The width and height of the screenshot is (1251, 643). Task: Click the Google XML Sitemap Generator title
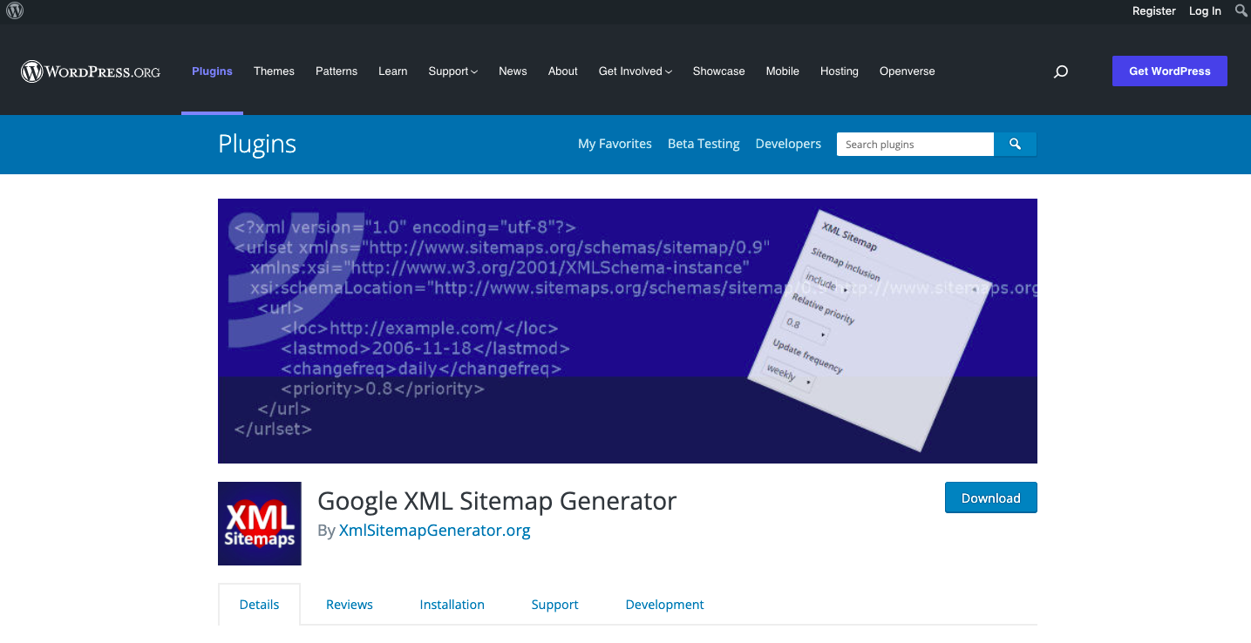click(x=497, y=501)
